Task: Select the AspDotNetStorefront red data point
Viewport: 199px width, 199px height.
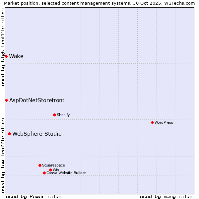Action: (x=6, y=100)
